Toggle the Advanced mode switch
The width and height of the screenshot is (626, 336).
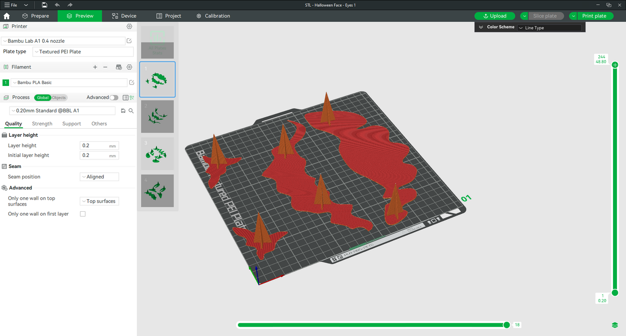click(x=113, y=97)
